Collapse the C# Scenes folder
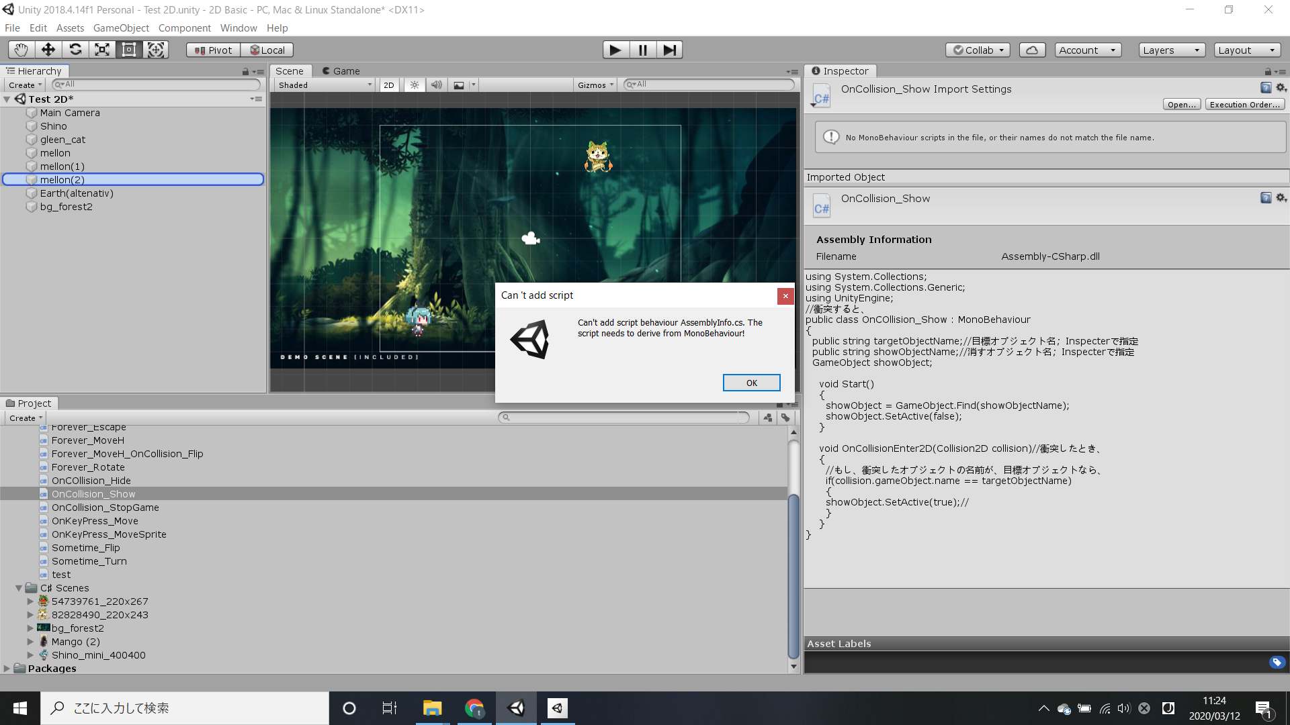Image resolution: width=1290 pixels, height=725 pixels. 19,588
